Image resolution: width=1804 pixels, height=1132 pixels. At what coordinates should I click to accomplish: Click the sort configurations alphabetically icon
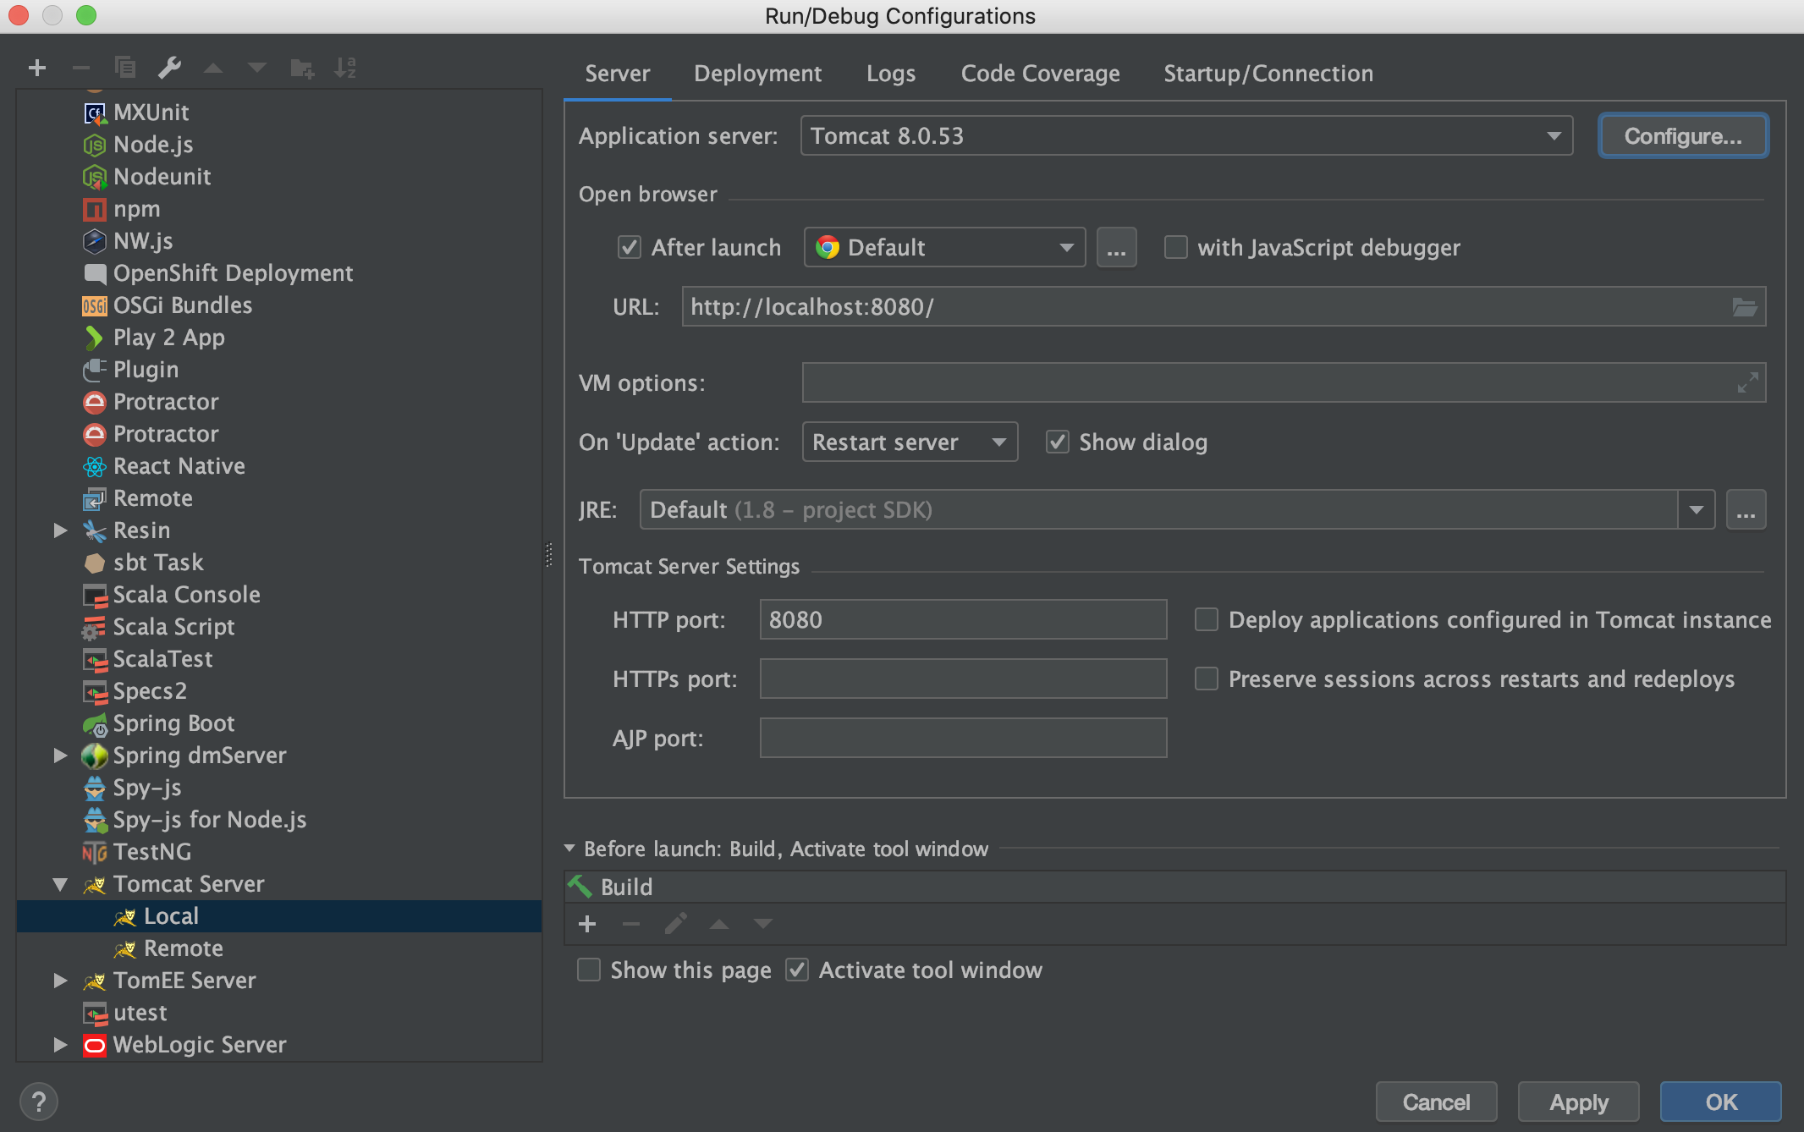click(345, 68)
